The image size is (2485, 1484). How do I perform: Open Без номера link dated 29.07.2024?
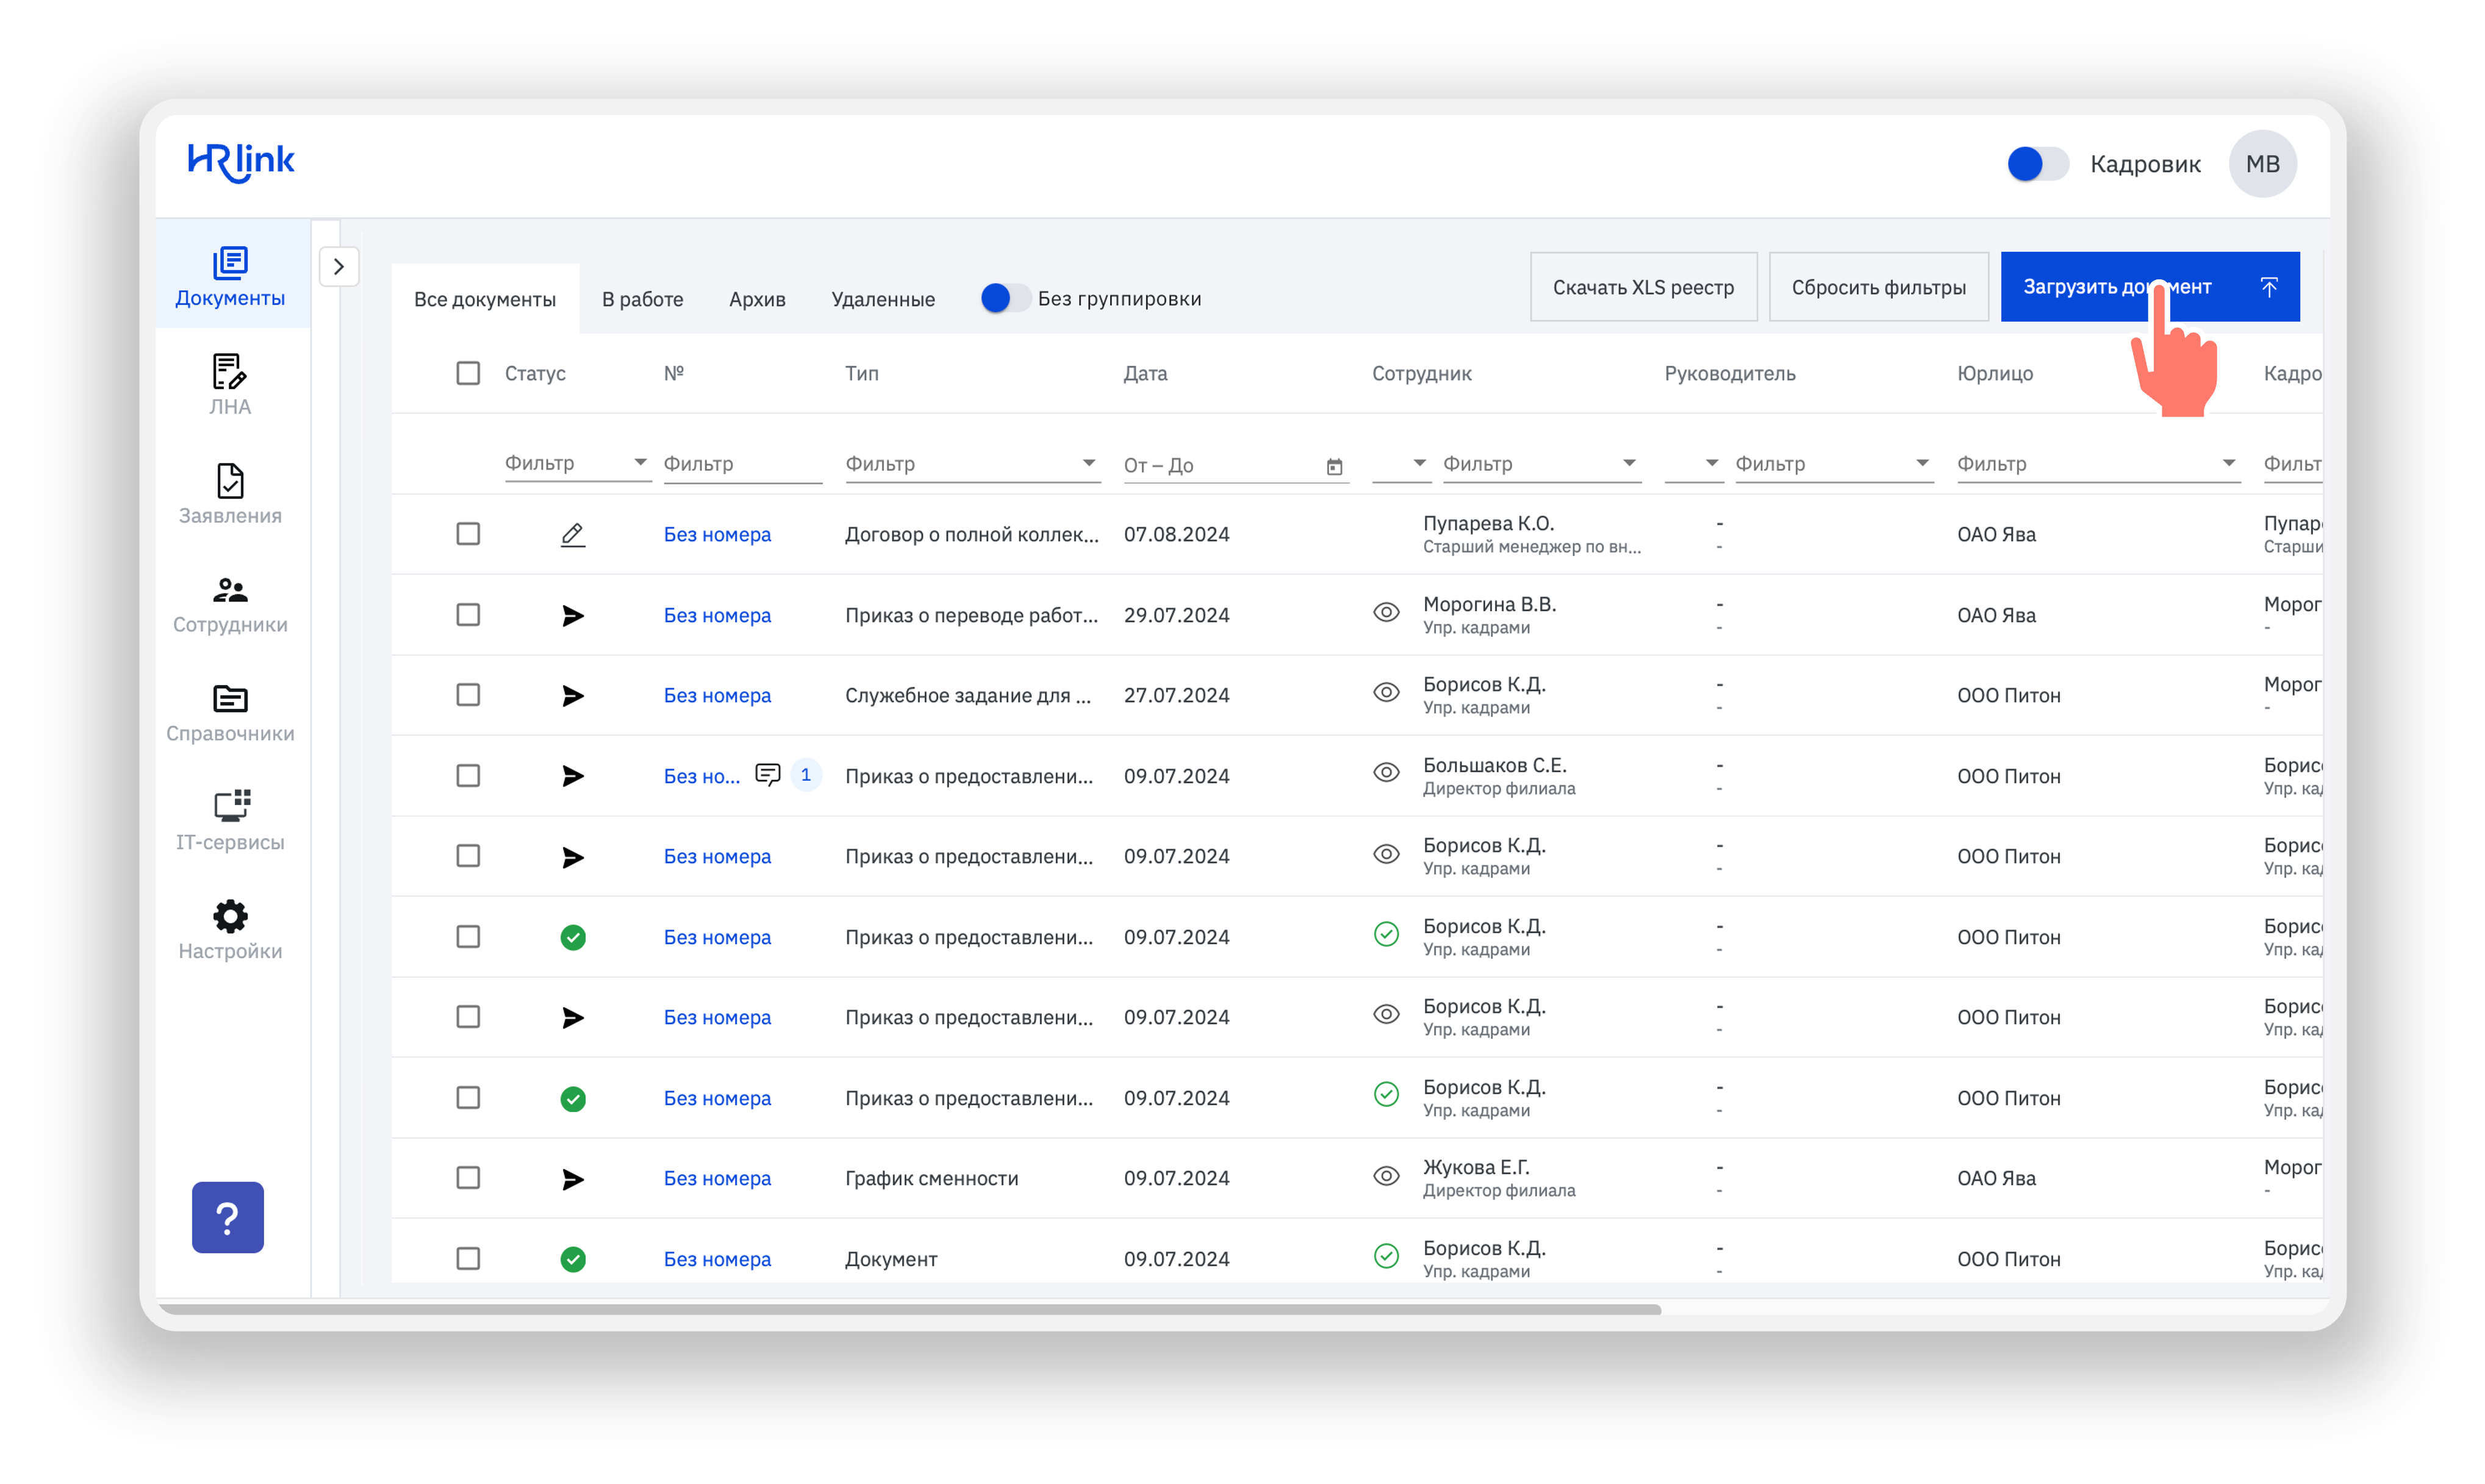coord(717,615)
